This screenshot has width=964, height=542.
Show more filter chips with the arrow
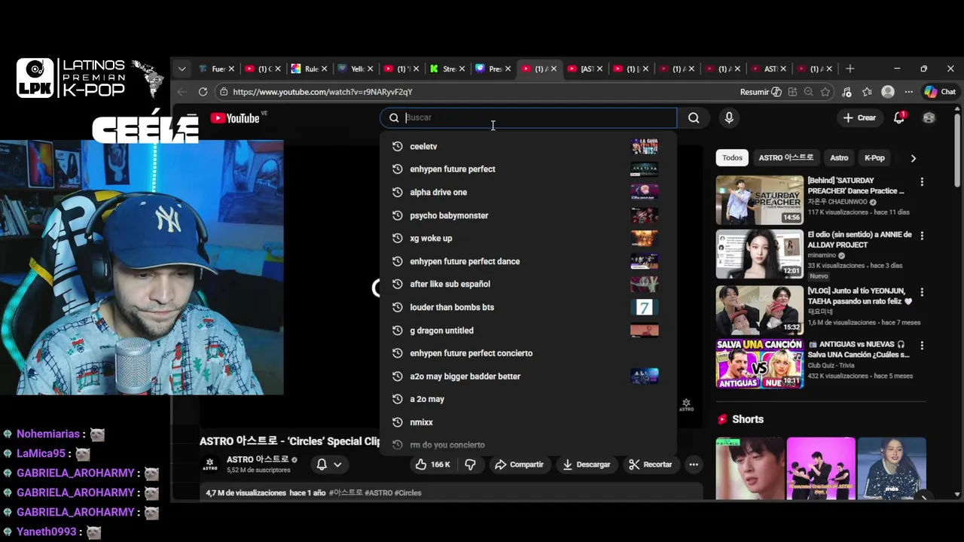913,158
